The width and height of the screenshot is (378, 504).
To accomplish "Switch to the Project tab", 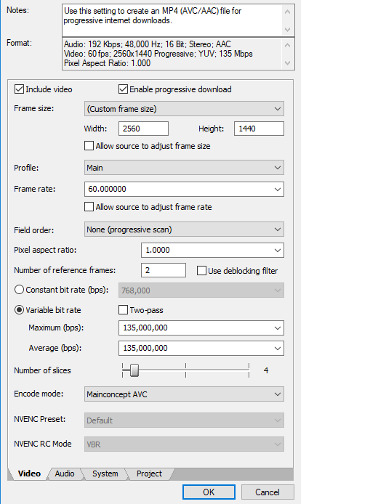I will [149, 473].
